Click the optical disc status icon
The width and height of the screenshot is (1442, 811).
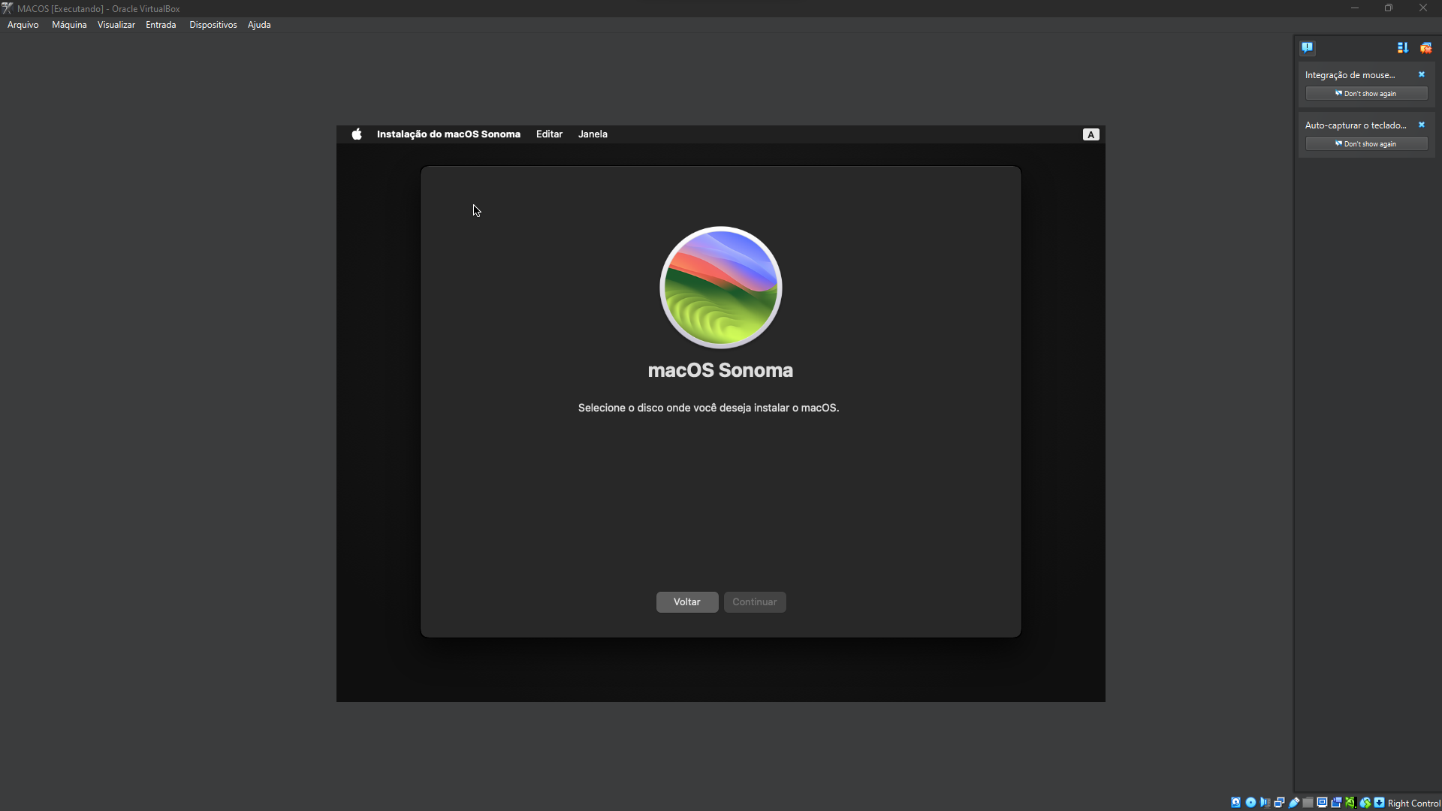(x=1250, y=803)
